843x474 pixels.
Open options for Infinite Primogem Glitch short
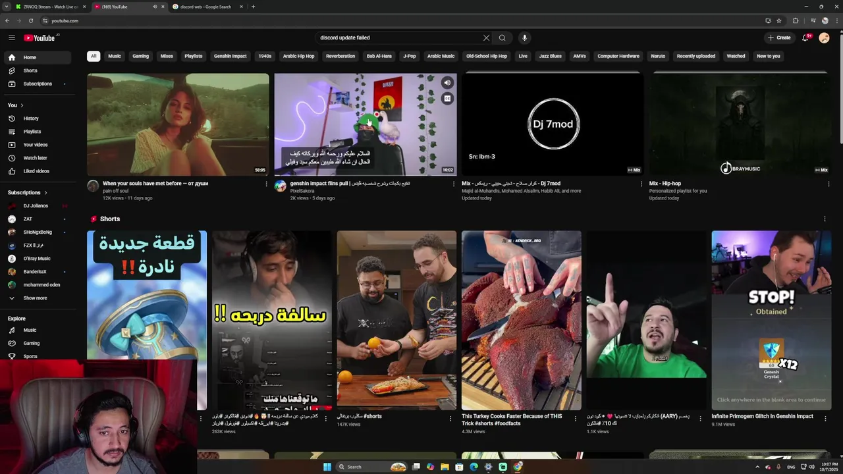825,417
